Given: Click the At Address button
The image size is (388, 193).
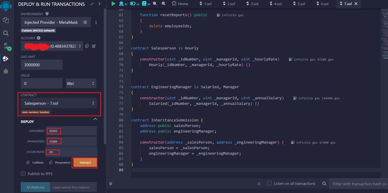Looking at the screenshot, I should pos(35,187).
